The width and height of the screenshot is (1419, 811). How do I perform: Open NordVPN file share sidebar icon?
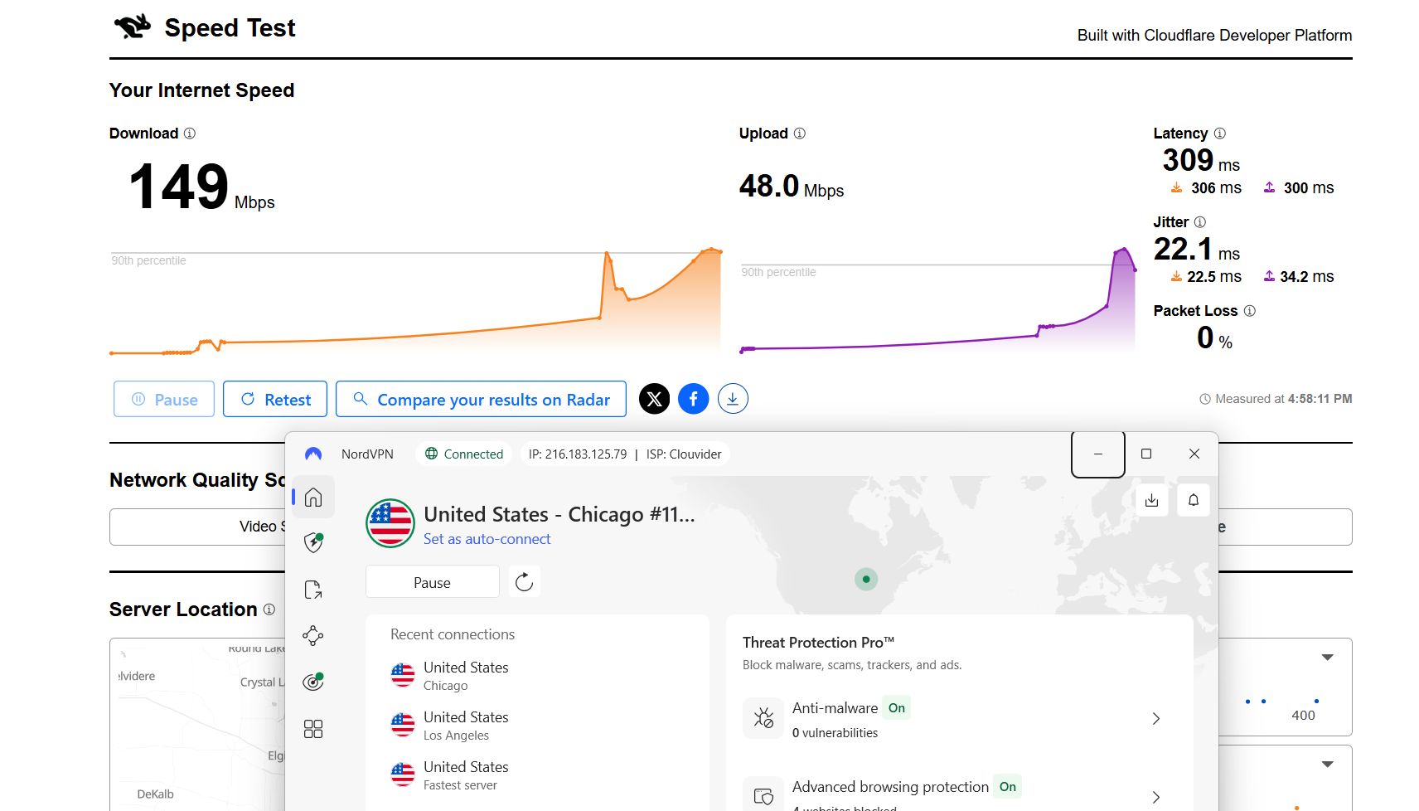point(313,590)
